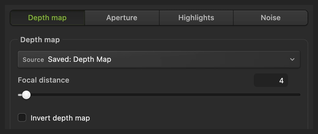Focus the Focal distance value field showing 4

click(x=271, y=80)
